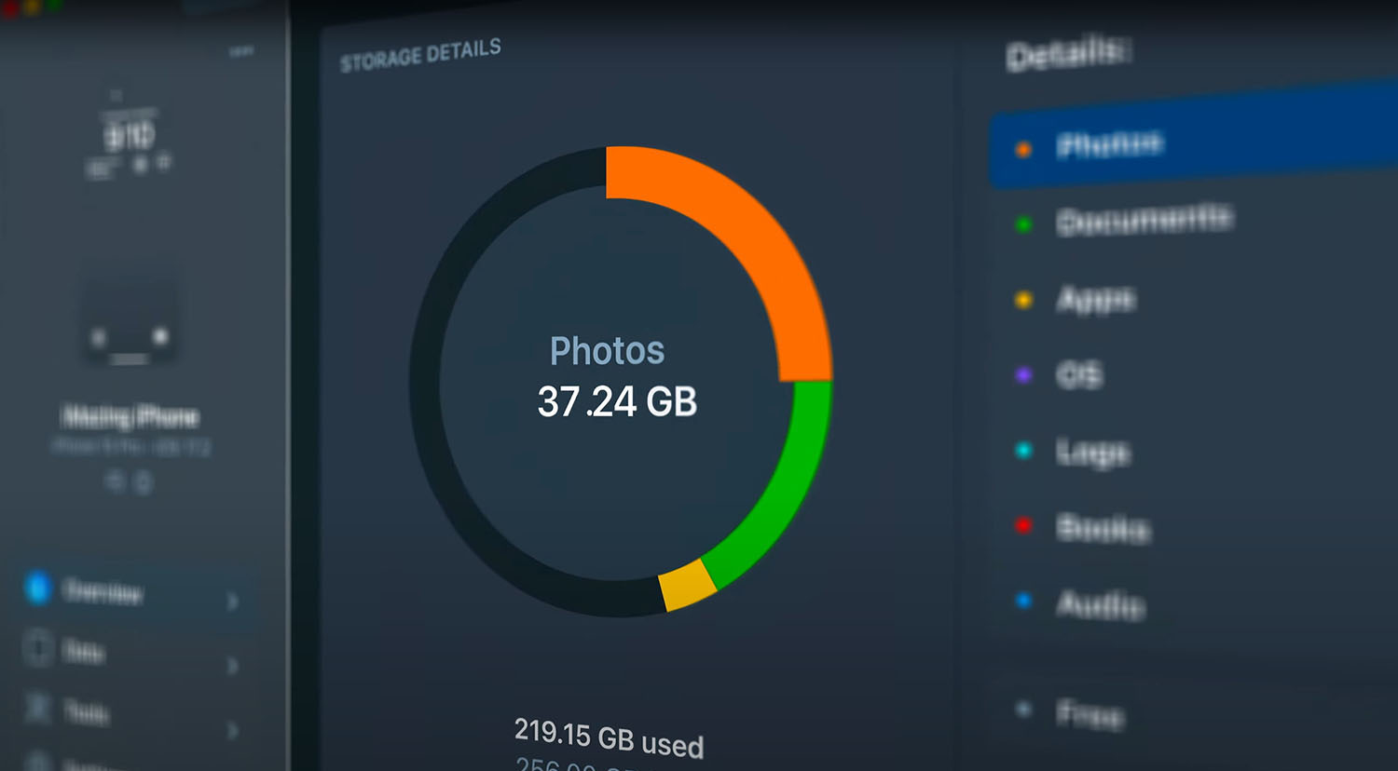Click the blue Overview icon in sidebar
The width and height of the screenshot is (1398, 771).
tap(37, 588)
